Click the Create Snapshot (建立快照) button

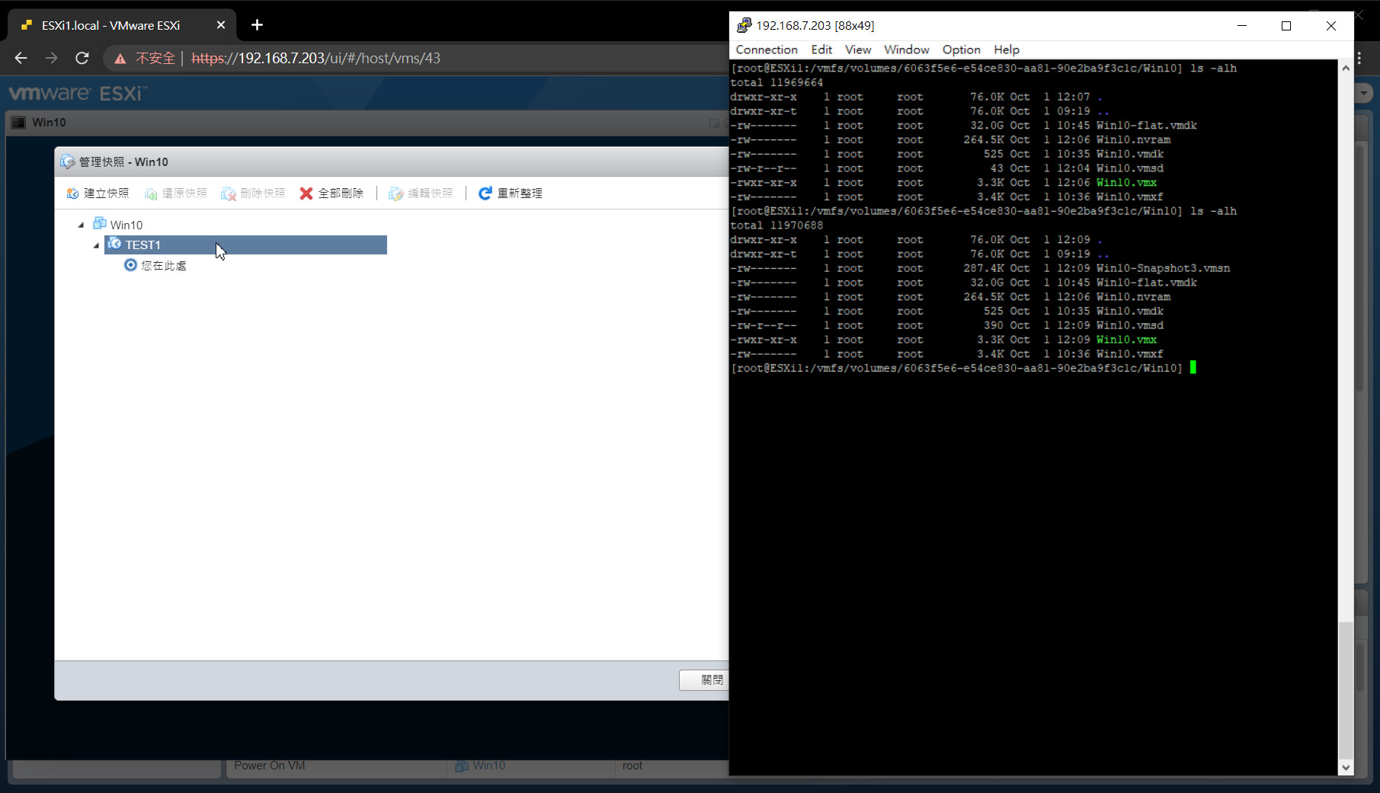tap(98, 193)
